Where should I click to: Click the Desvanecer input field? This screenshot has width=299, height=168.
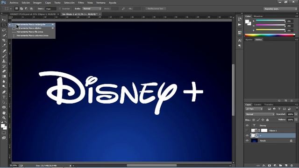pos(51,9)
